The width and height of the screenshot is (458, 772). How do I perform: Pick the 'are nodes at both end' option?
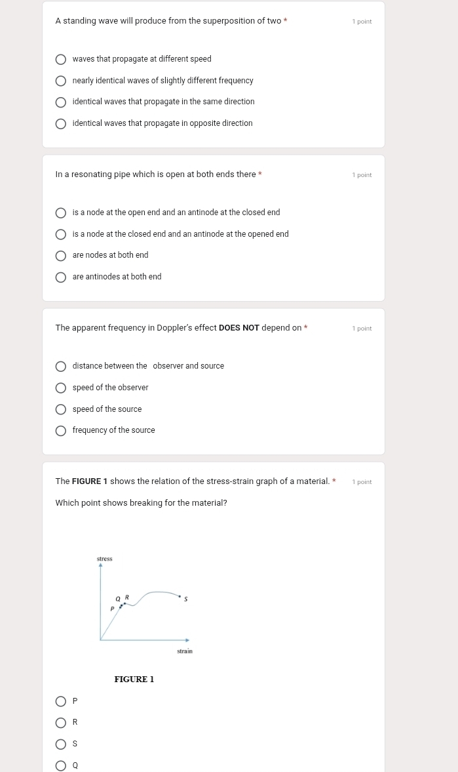[x=61, y=256]
